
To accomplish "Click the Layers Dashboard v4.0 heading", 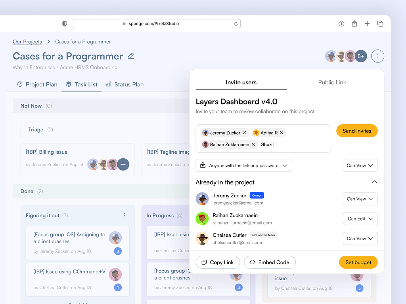I will point(236,102).
